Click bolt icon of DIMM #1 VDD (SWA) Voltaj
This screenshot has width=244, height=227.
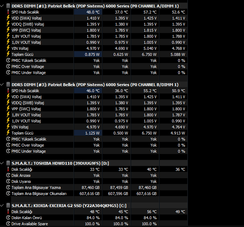(8, 18)
